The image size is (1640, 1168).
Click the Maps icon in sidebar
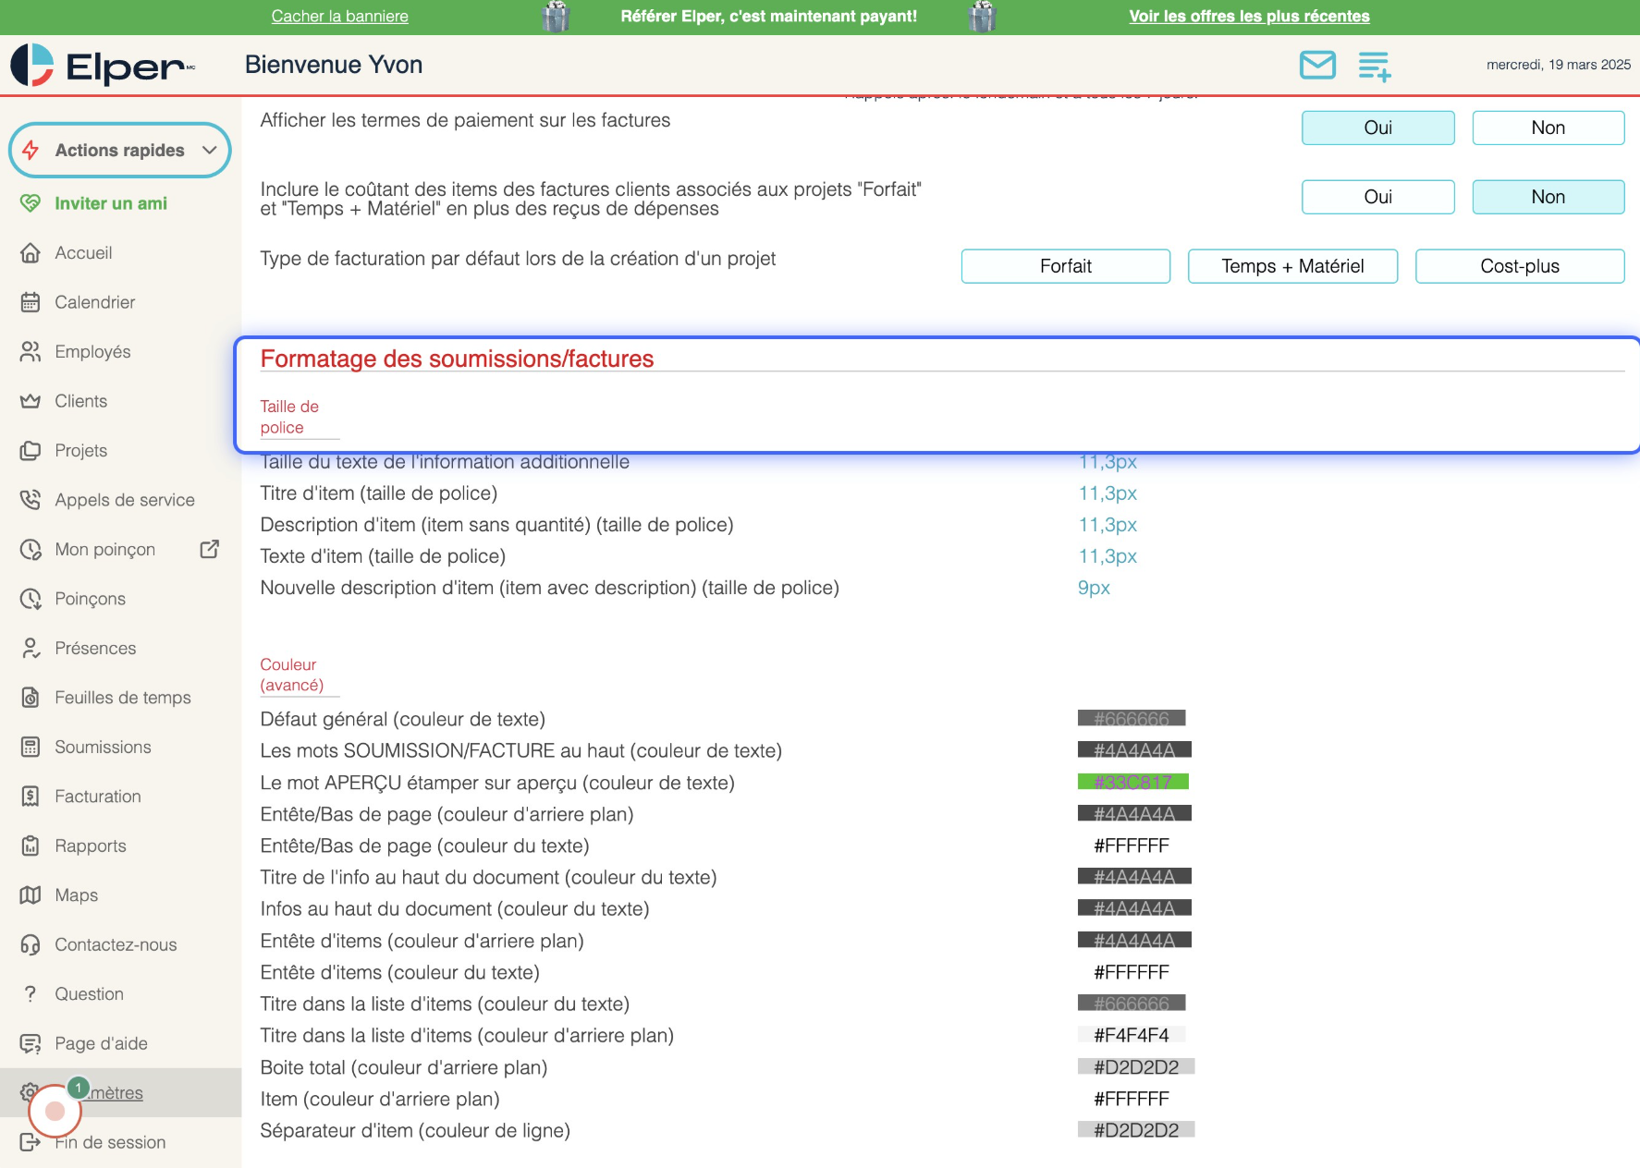coord(31,895)
